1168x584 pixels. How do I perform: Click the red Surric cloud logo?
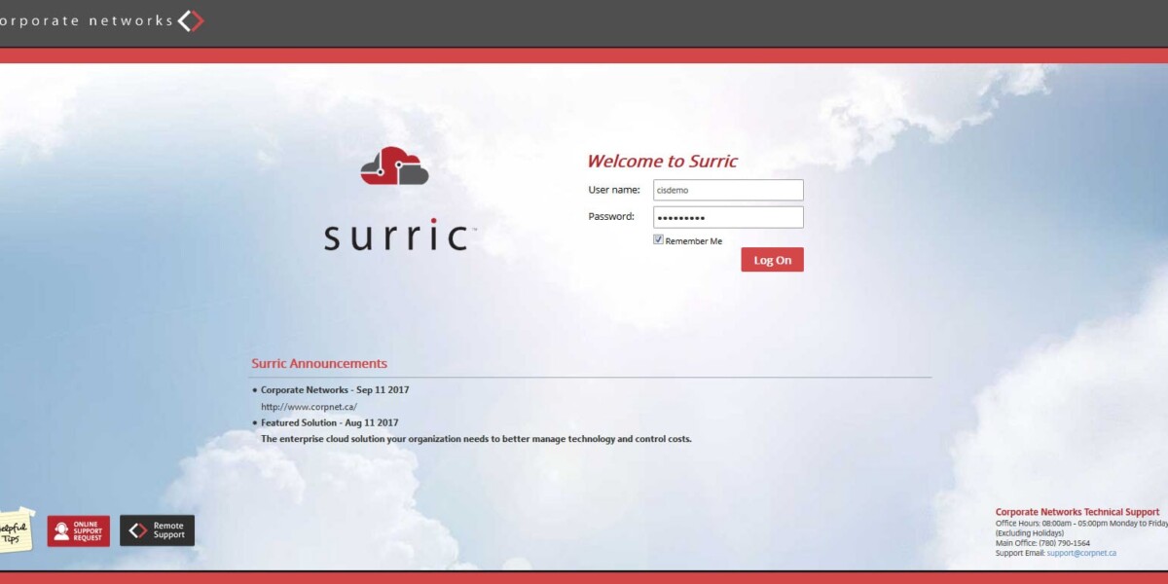coord(394,166)
